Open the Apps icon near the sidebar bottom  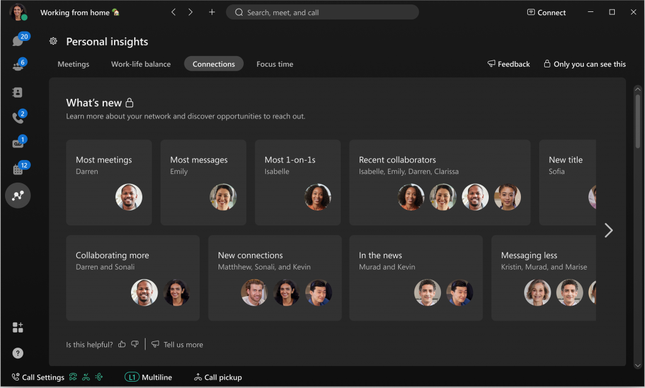(x=18, y=328)
